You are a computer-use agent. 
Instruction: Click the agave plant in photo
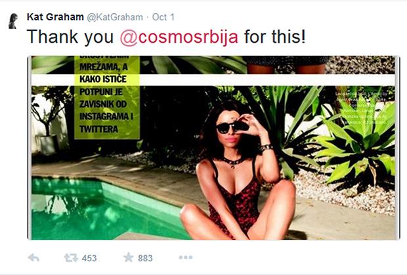[x=361, y=145]
